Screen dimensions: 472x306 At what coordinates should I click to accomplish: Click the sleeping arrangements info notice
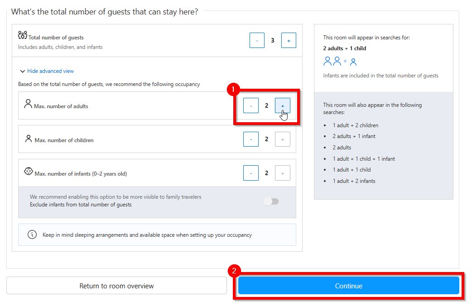pos(157,234)
